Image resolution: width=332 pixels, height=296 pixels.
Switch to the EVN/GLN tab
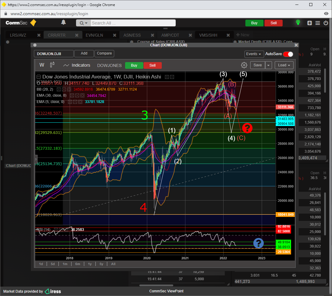[x=95, y=35]
